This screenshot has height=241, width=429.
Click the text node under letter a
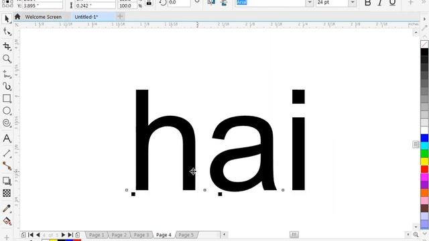click(220, 194)
